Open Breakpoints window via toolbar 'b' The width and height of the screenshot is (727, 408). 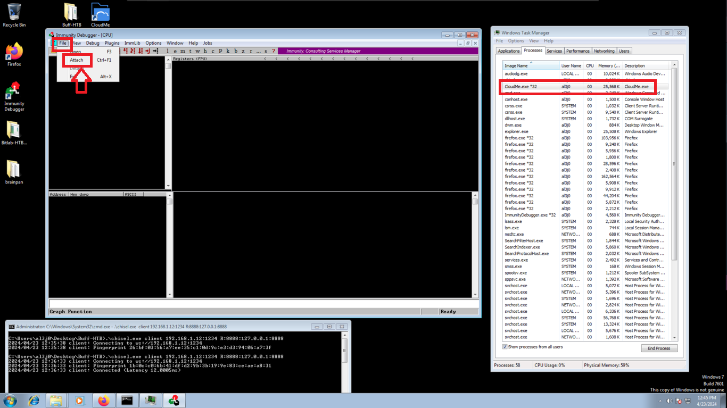236,51
